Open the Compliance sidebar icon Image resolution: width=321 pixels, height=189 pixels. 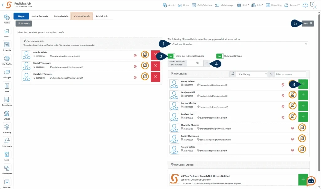[7, 101]
